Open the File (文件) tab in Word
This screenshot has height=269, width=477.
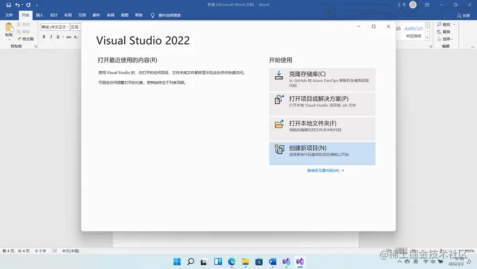pyautogui.click(x=9, y=15)
